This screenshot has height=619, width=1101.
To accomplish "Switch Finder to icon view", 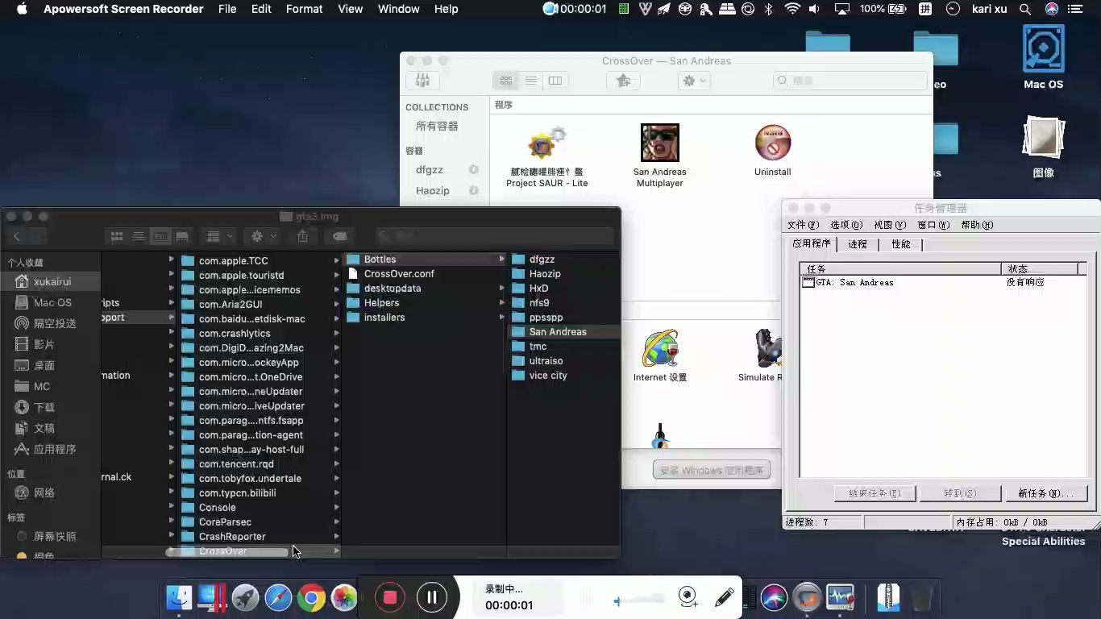I will tap(117, 236).
